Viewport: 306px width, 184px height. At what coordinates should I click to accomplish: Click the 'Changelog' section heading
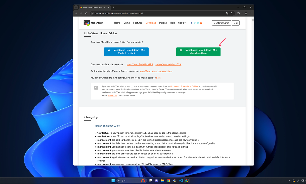click(x=91, y=117)
